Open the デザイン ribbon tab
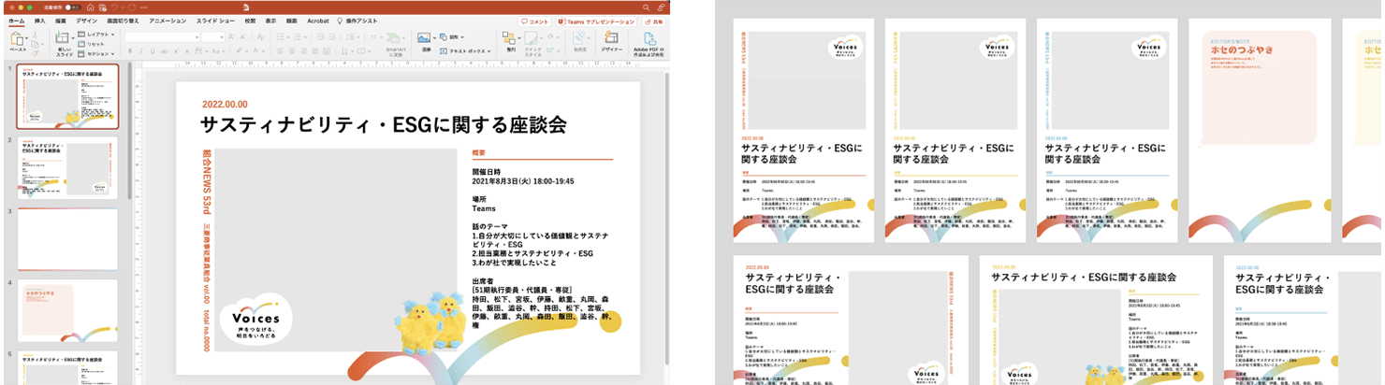Screen dimensions: 1385x385 coord(87,21)
